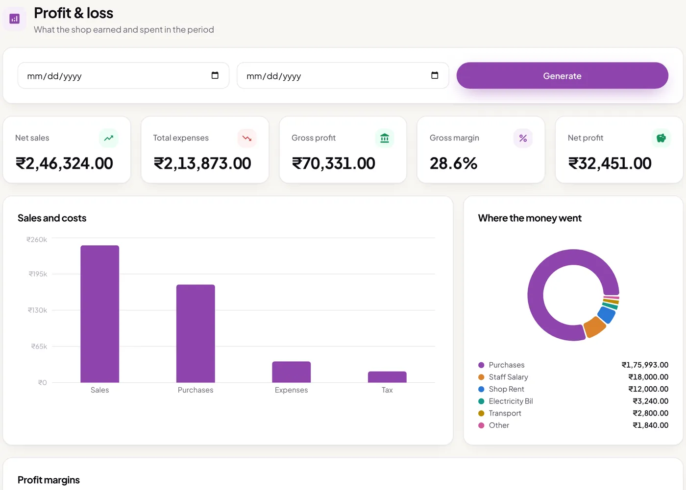Screen dimensions: 686x490
Task: Click the ₹3,240.00 electricity amount
Action: coord(650,401)
